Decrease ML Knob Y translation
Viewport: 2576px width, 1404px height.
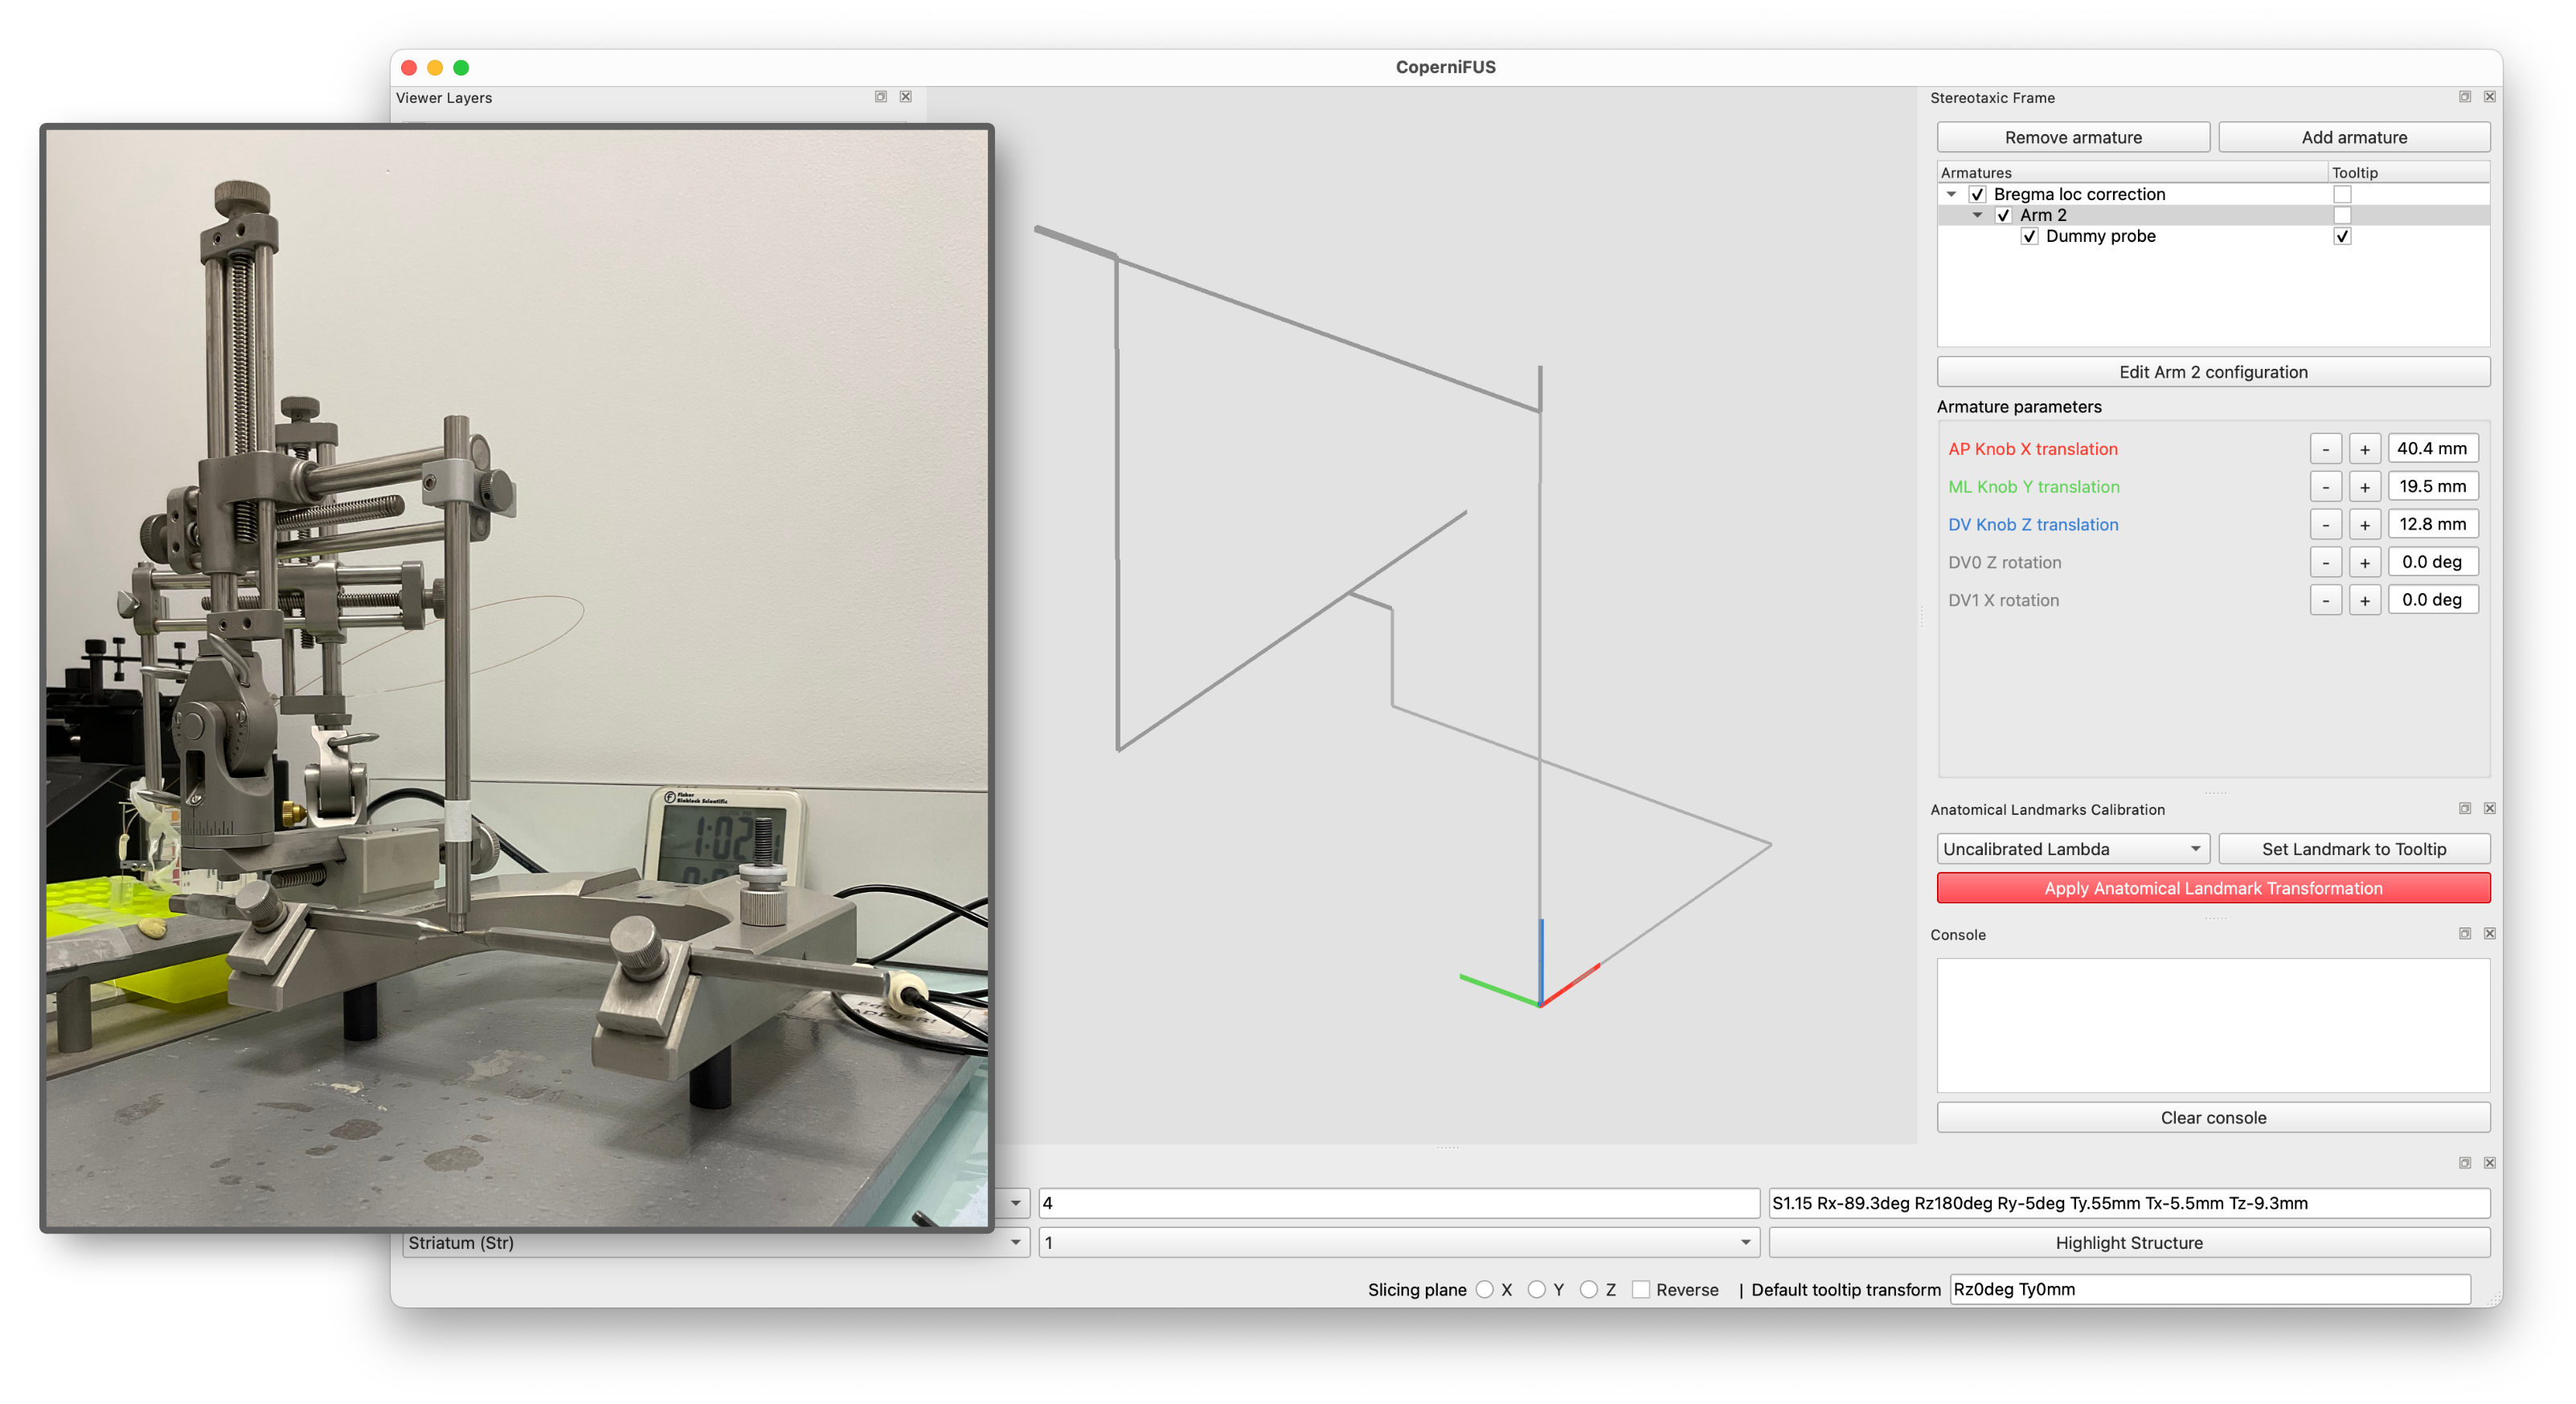point(2326,487)
